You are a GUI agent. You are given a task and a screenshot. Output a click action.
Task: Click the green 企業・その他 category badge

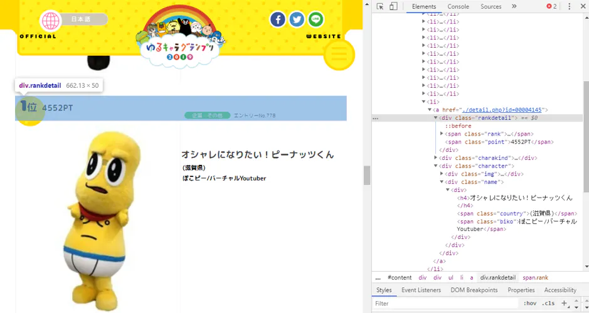tap(208, 115)
